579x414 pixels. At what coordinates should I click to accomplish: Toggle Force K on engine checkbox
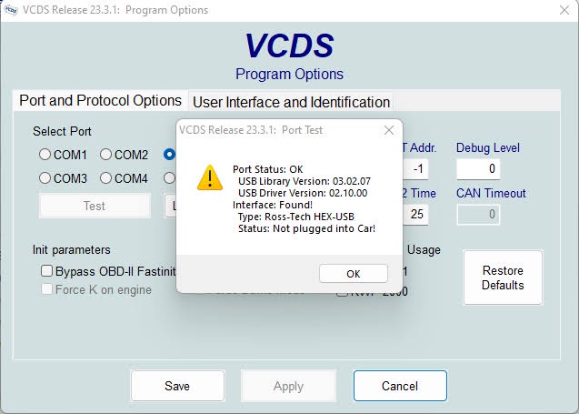pyautogui.click(x=47, y=290)
